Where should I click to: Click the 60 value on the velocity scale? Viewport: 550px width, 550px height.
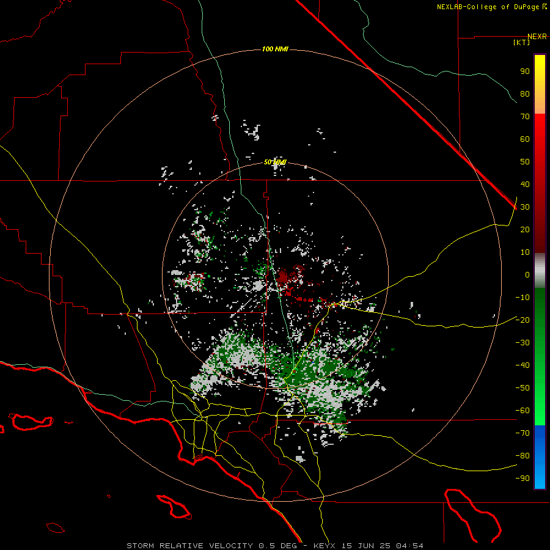click(525, 139)
